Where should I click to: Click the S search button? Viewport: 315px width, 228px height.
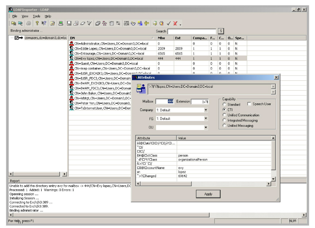221,31
